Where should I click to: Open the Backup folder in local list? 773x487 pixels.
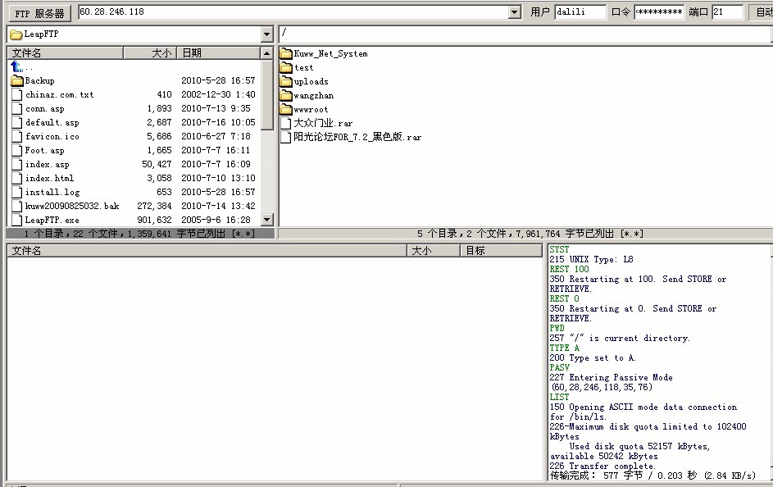(39, 80)
